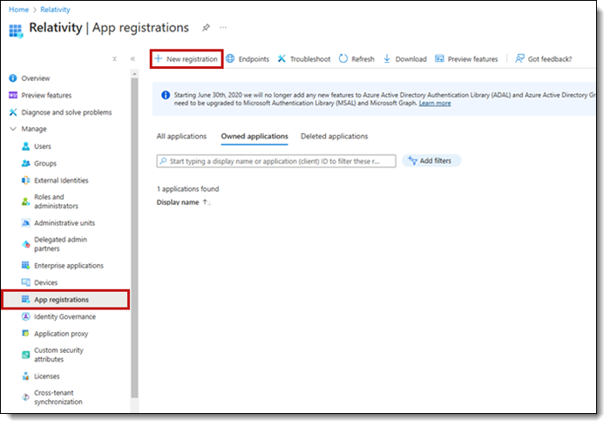The image size is (610, 427).
Task: Click the Groups icon in the sidebar
Action: [x=25, y=163]
